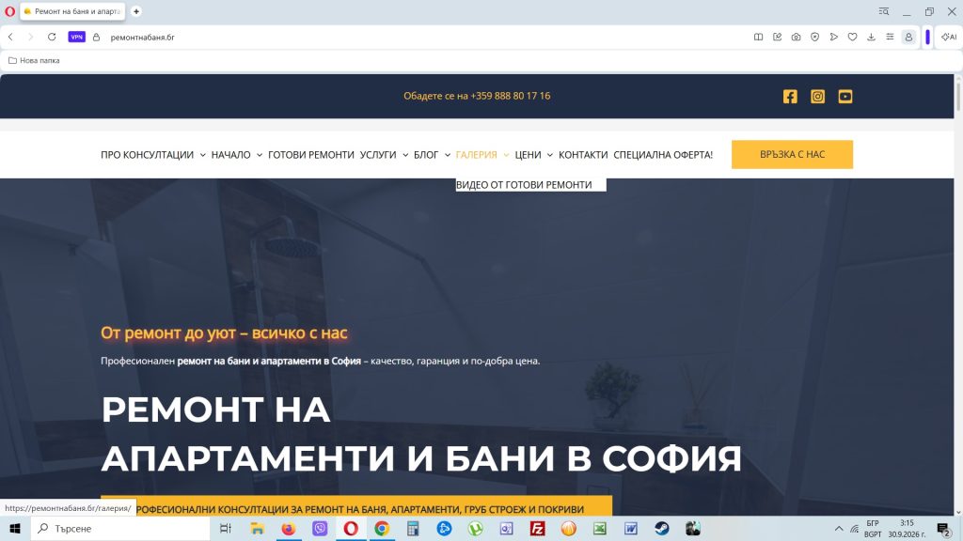This screenshot has width=963, height=541.
Task: Open the ГАЛЕРИЯ menu item
Action: 476,155
